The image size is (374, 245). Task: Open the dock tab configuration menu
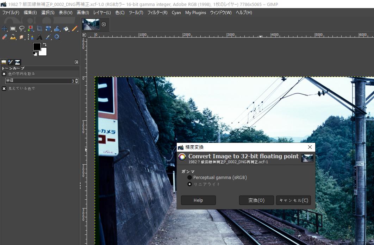click(x=76, y=62)
